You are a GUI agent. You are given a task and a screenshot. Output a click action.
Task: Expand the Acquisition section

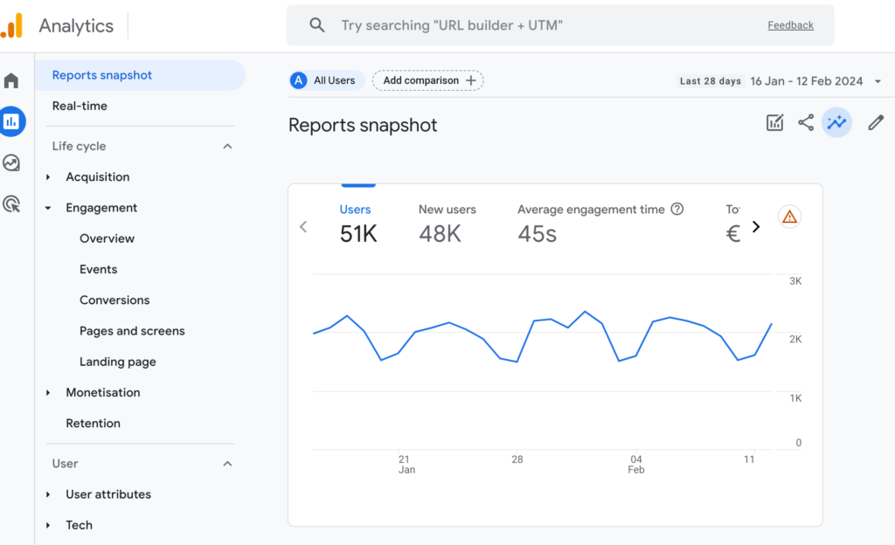coord(50,176)
